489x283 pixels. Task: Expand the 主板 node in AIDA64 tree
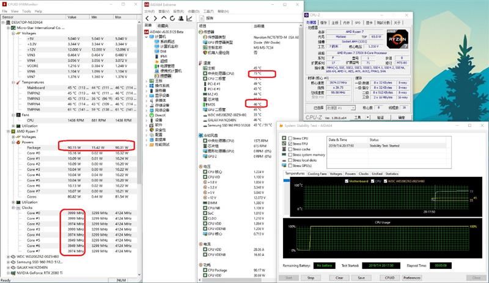tap(146, 81)
